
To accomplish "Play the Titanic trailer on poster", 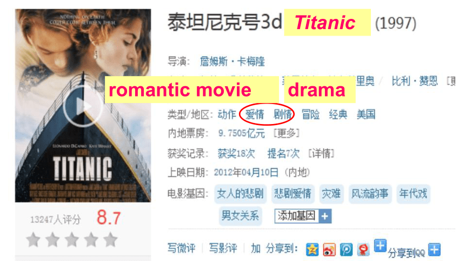I will coord(83,106).
